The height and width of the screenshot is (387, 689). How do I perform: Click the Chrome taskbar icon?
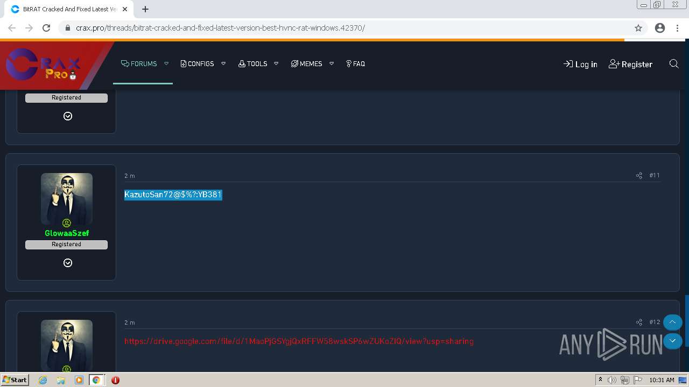point(96,380)
